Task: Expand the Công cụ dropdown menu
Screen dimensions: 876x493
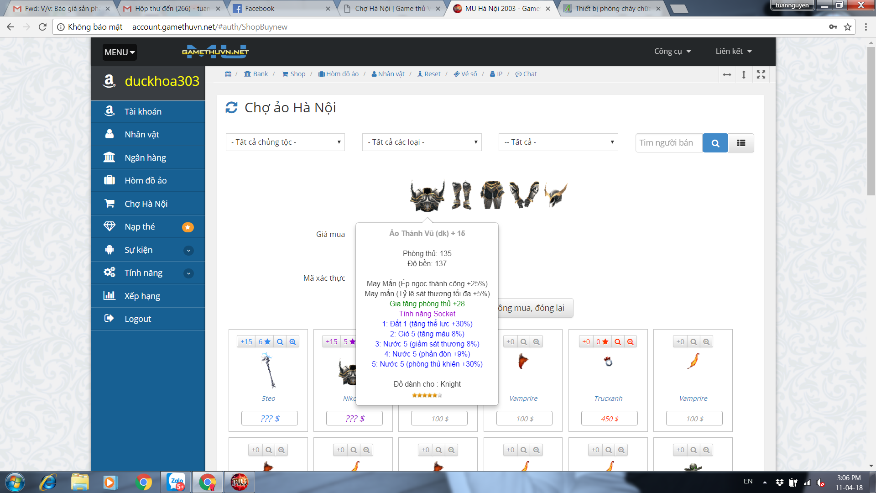Action: (673, 52)
